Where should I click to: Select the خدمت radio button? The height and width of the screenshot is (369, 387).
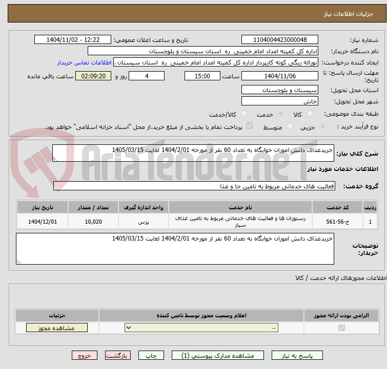pyautogui.click(x=280, y=114)
